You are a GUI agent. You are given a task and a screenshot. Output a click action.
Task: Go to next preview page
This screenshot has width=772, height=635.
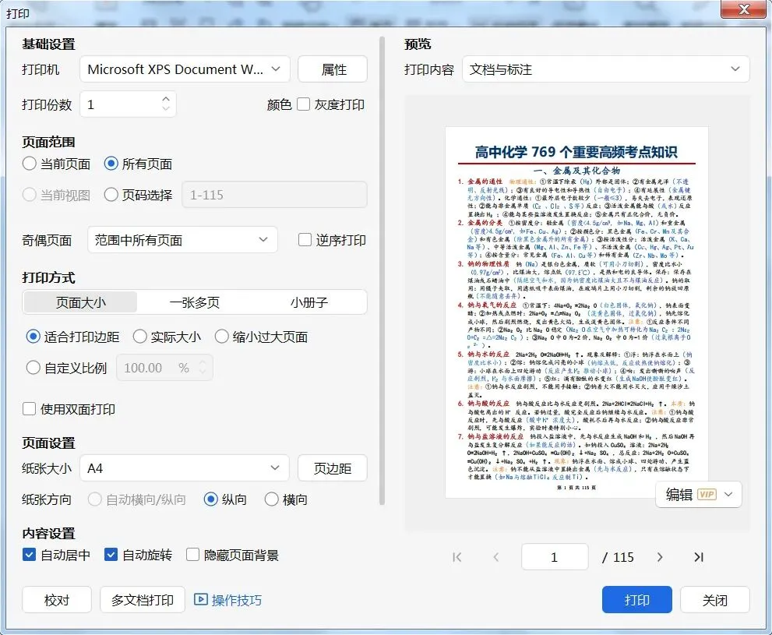coord(660,557)
